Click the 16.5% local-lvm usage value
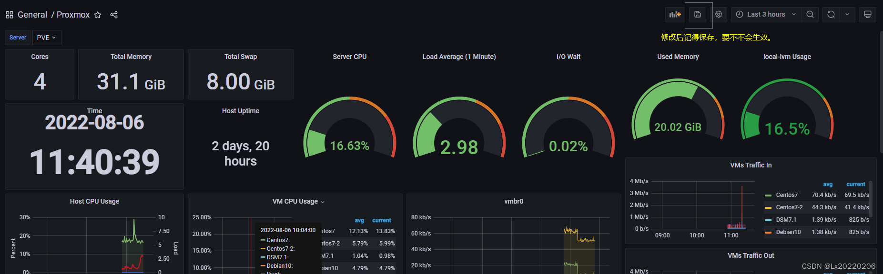883x274 pixels. point(787,129)
